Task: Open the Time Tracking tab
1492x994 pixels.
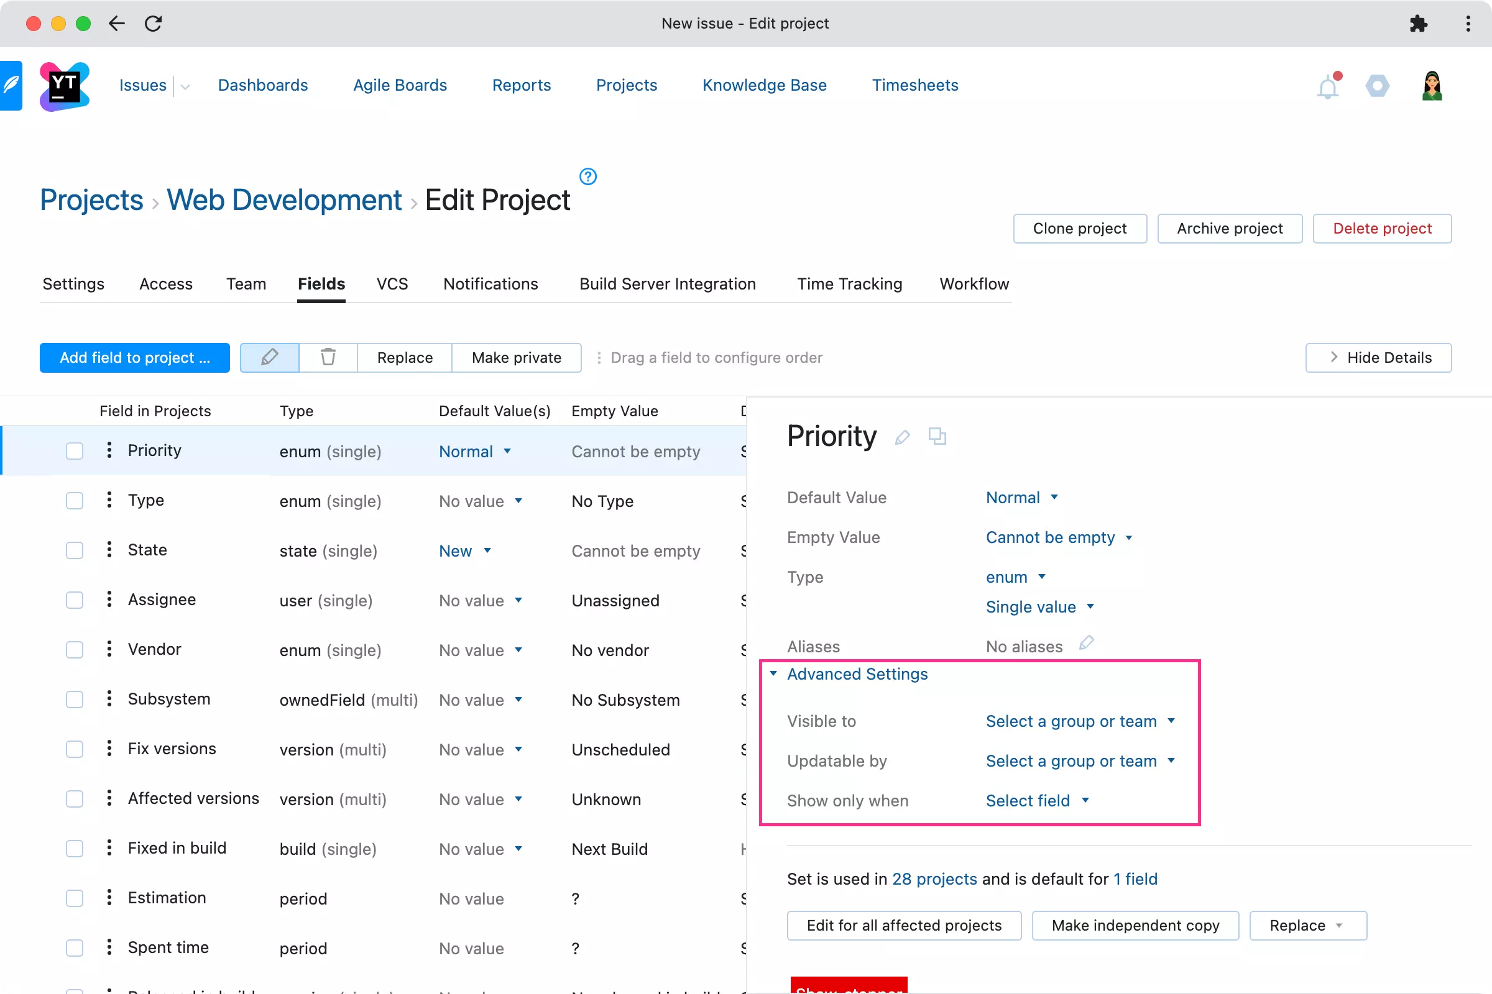Action: pos(849,284)
